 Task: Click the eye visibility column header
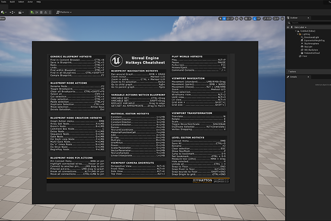pyautogui.click(x=288, y=27)
